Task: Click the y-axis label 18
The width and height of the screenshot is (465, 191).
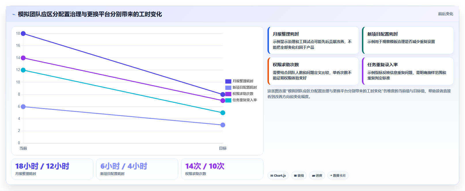Action: coord(18,34)
